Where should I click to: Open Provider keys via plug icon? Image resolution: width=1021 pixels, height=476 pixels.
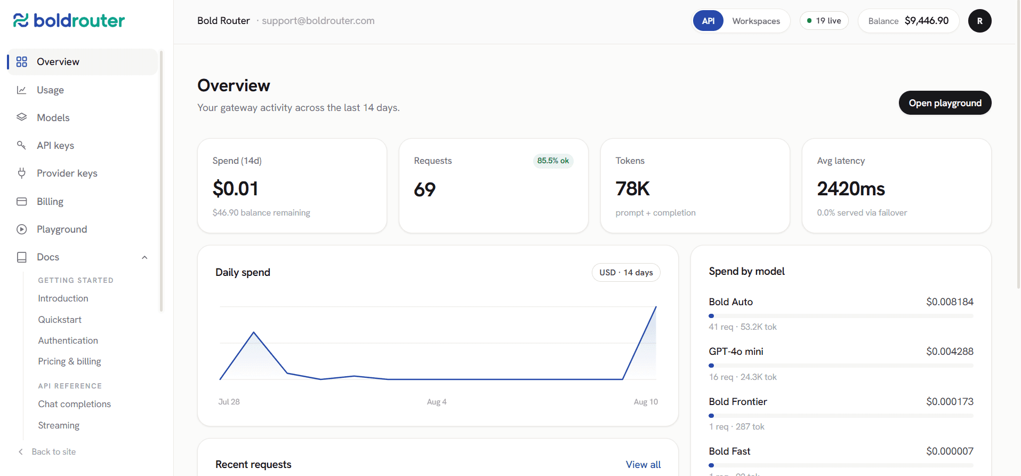(21, 173)
